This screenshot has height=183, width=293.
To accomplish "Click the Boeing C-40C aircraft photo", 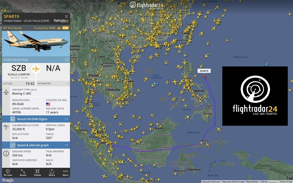I will click(36, 43).
